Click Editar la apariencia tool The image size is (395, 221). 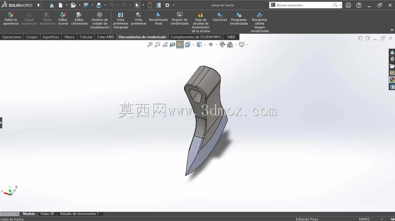pos(11,19)
